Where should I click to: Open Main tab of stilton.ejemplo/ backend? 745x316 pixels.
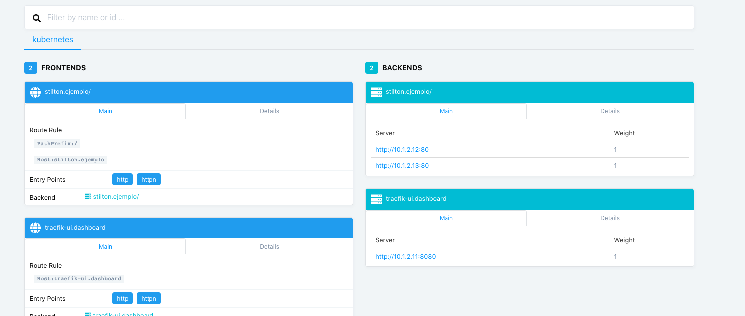point(446,111)
